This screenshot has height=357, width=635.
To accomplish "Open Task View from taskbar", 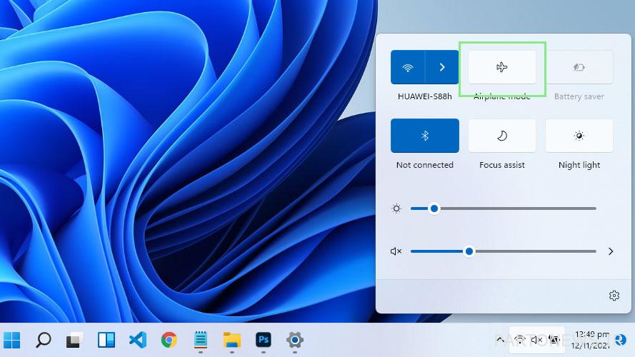I will point(75,340).
